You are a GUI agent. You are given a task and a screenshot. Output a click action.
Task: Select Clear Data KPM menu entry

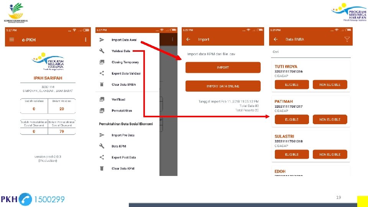click(123, 169)
